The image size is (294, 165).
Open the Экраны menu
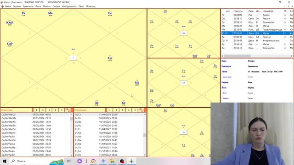pyautogui.click(x=17, y=6)
